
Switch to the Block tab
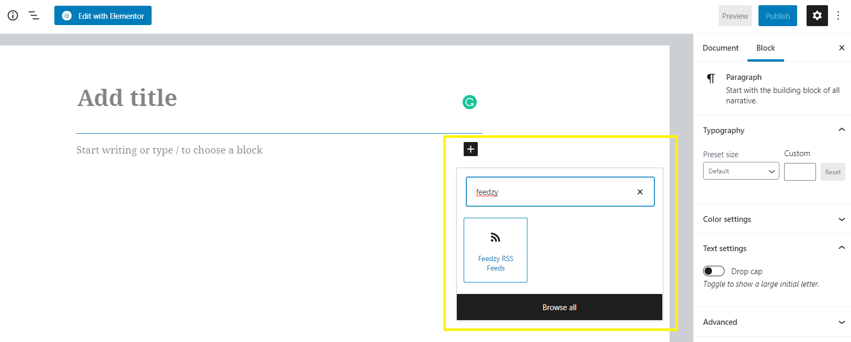point(766,48)
